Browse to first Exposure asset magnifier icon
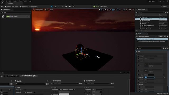 tap(152, 66)
